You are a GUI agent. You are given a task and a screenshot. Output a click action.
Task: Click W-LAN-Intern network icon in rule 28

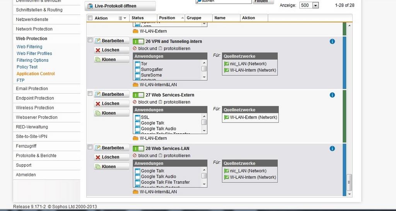click(x=227, y=177)
